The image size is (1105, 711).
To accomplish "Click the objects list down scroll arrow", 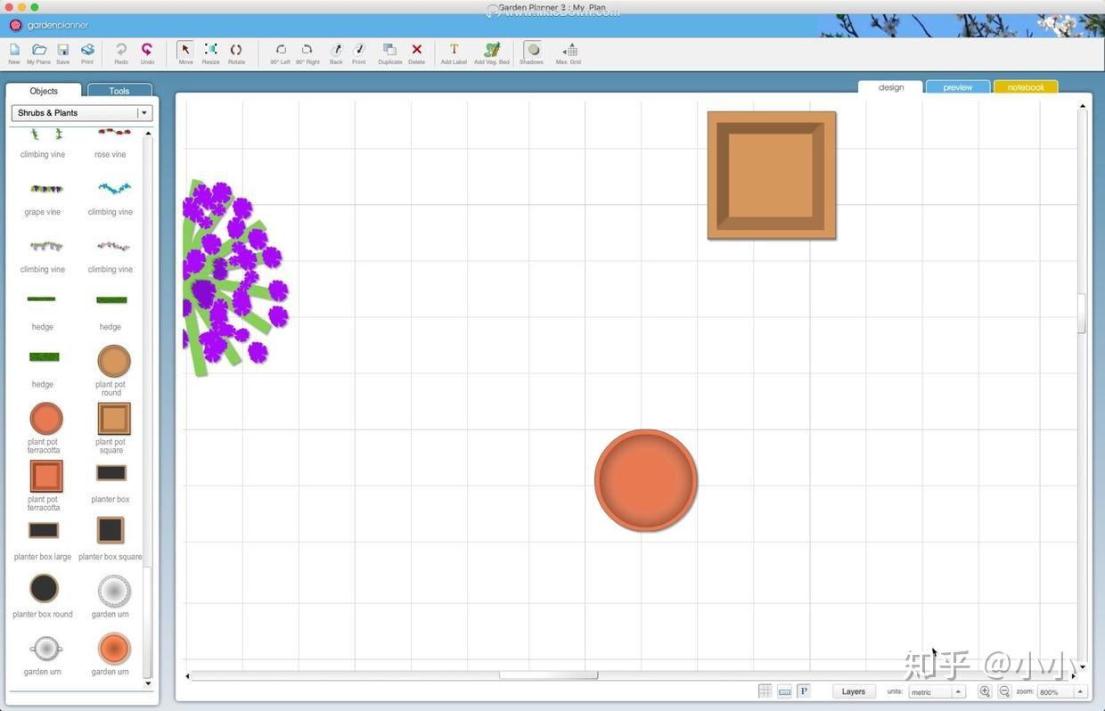I will tap(147, 683).
